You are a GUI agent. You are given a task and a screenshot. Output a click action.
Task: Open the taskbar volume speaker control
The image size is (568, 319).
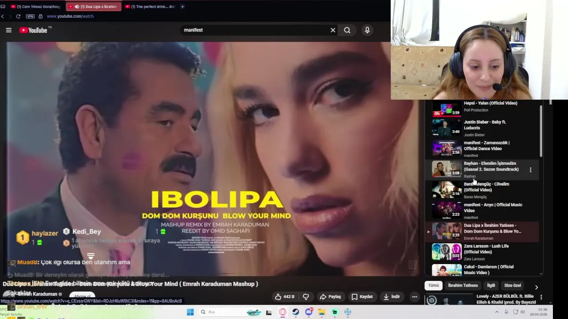[522, 312]
